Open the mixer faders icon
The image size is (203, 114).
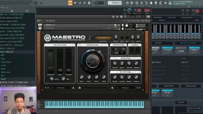click(x=142, y=3)
